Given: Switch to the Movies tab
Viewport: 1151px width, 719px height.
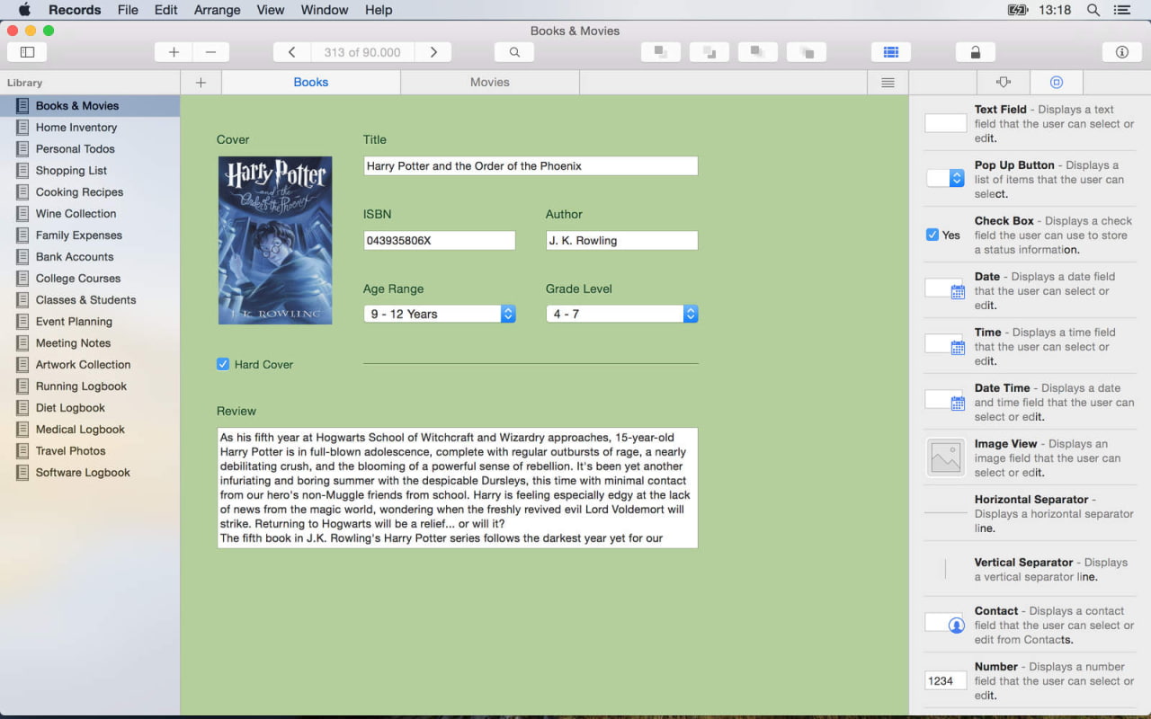Looking at the screenshot, I should [489, 82].
